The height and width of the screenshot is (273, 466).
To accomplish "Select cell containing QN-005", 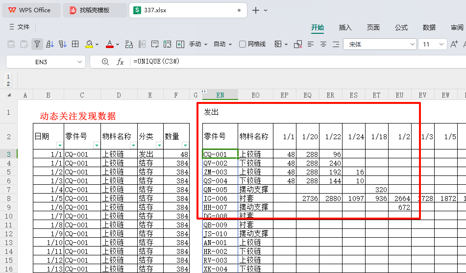I will 220,190.
